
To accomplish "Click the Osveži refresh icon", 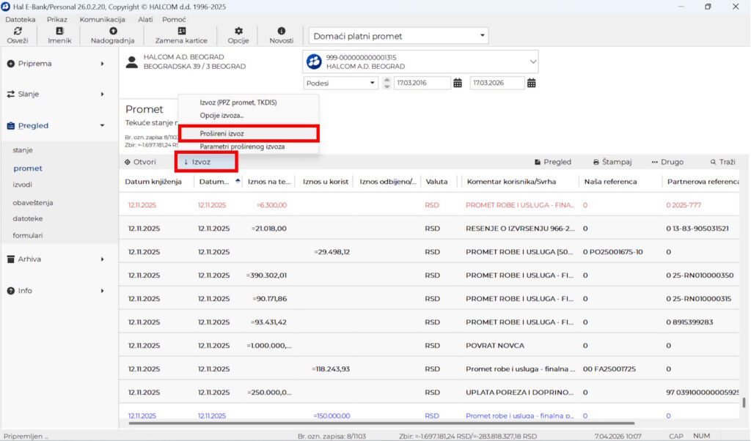I will (18, 31).
